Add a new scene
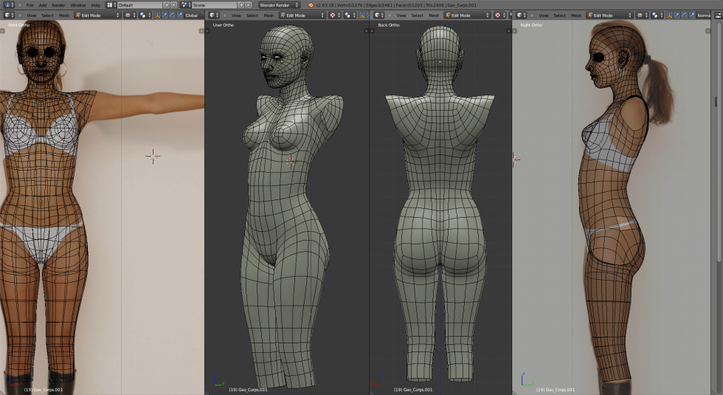This screenshot has width=723, height=395. (x=241, y=4)
